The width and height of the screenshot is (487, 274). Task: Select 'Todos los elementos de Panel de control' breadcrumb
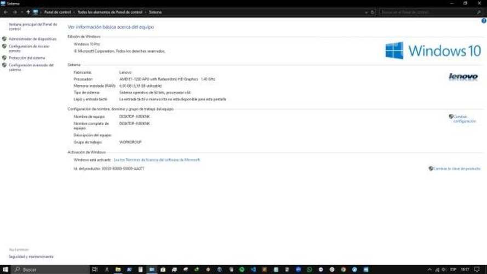[109, 12]
